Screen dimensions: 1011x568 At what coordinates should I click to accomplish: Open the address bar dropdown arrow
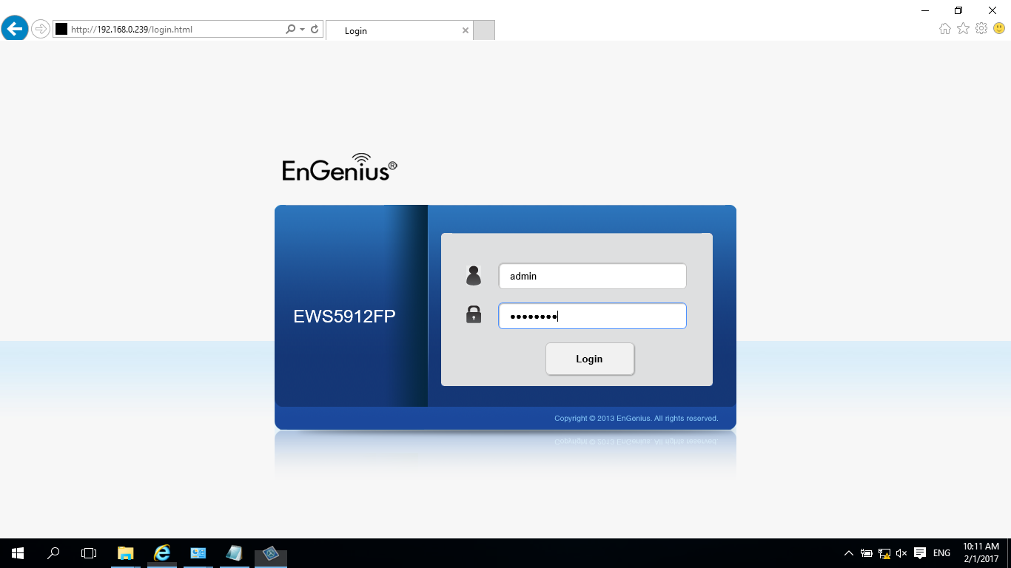[x=302, y=30]
